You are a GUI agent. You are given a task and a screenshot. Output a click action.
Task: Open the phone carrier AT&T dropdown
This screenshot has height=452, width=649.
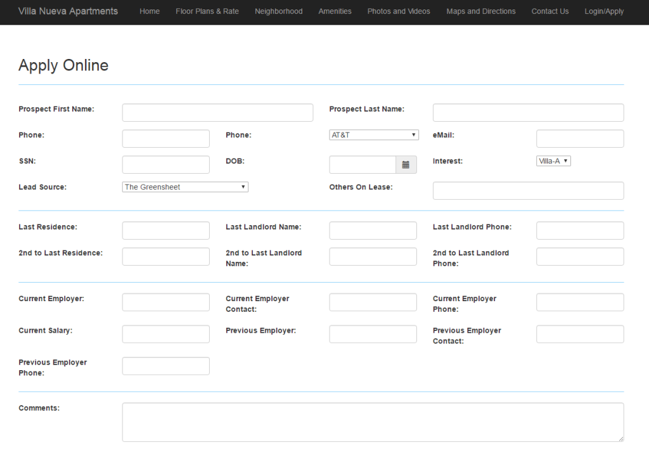point(374,135)
